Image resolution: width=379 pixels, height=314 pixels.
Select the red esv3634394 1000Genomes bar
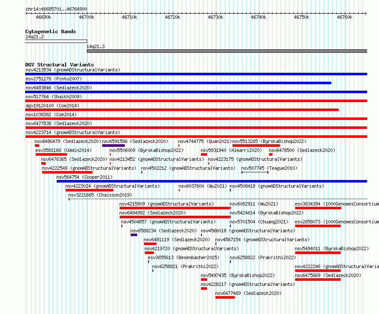click(318, 208)
